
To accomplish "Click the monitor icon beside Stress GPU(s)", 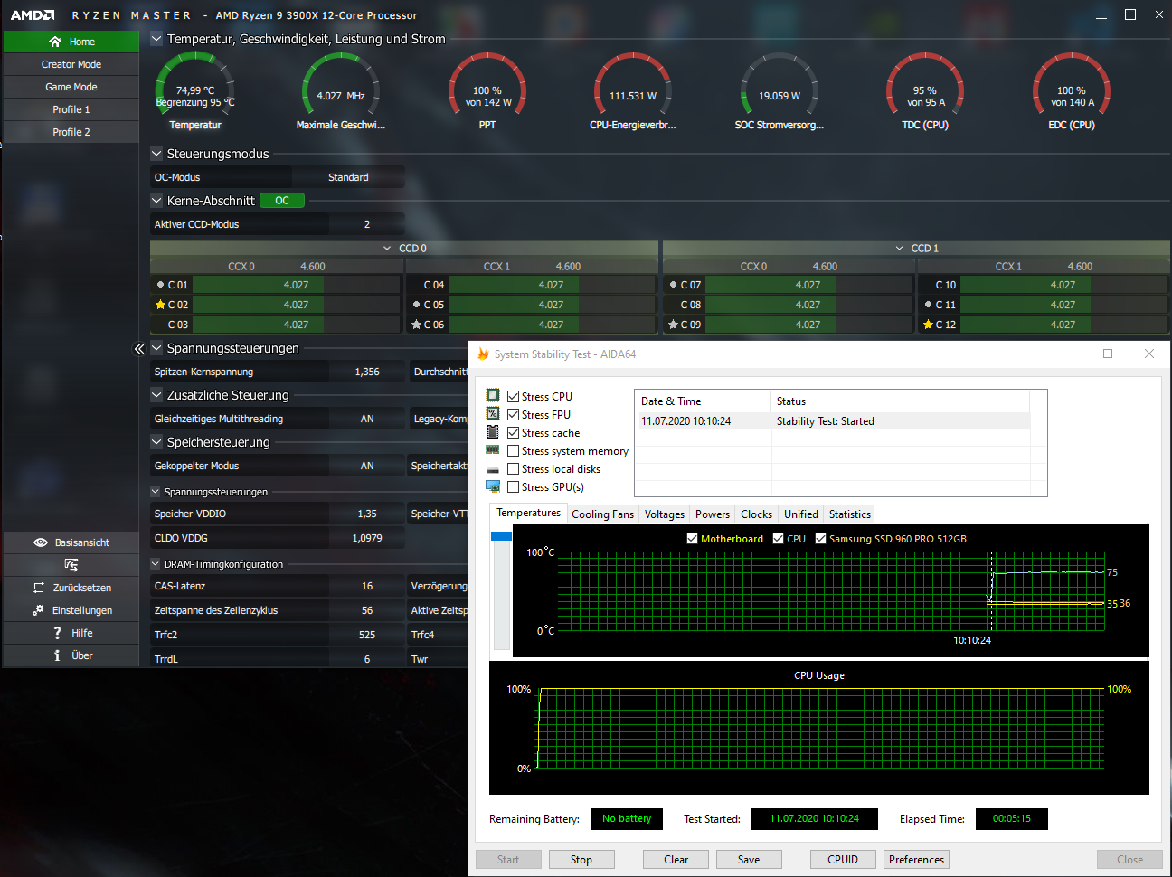I will click(x=493, y=486).
